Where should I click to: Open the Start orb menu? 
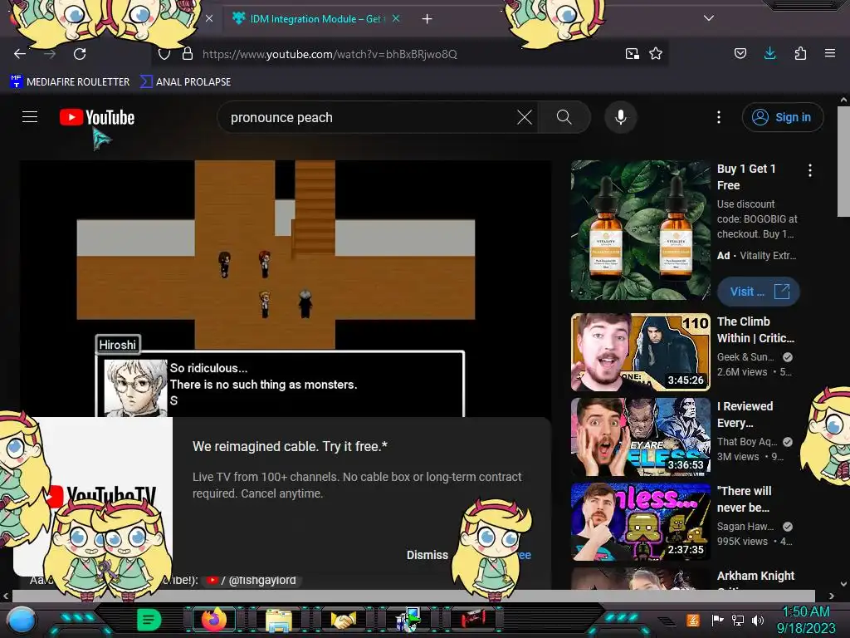pyautogui.click(x=22, y=621)
